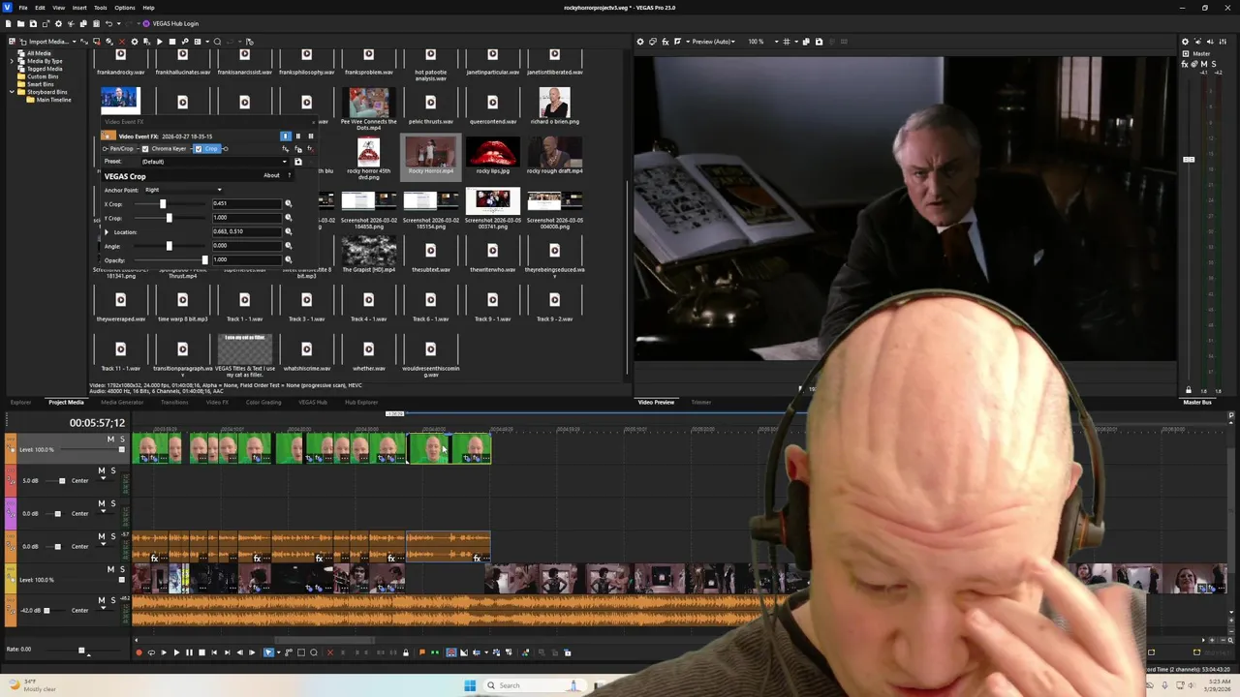1240x697 pixels.
Task: Pause timeline playback
Action: [x=189, y=652]
